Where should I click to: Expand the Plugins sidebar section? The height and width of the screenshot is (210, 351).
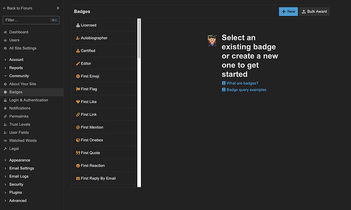[x=5, y=193]
